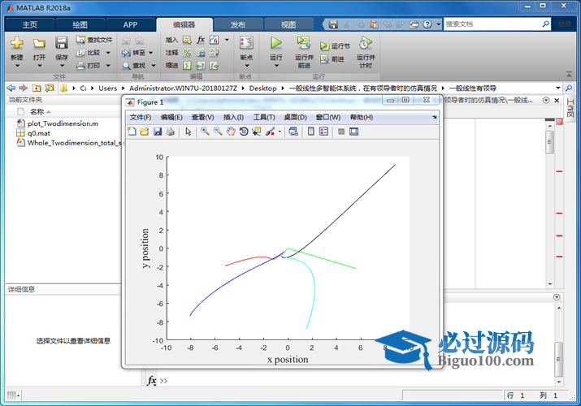This screenshot has height=406, width=581.
Task: Open Figure View (查看) menu
Action: point(202,117)
